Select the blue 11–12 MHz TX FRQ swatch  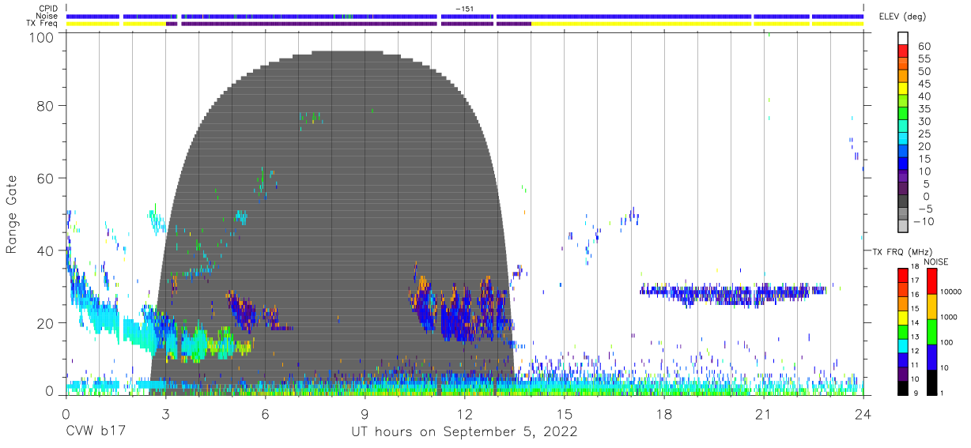point(903,360)
